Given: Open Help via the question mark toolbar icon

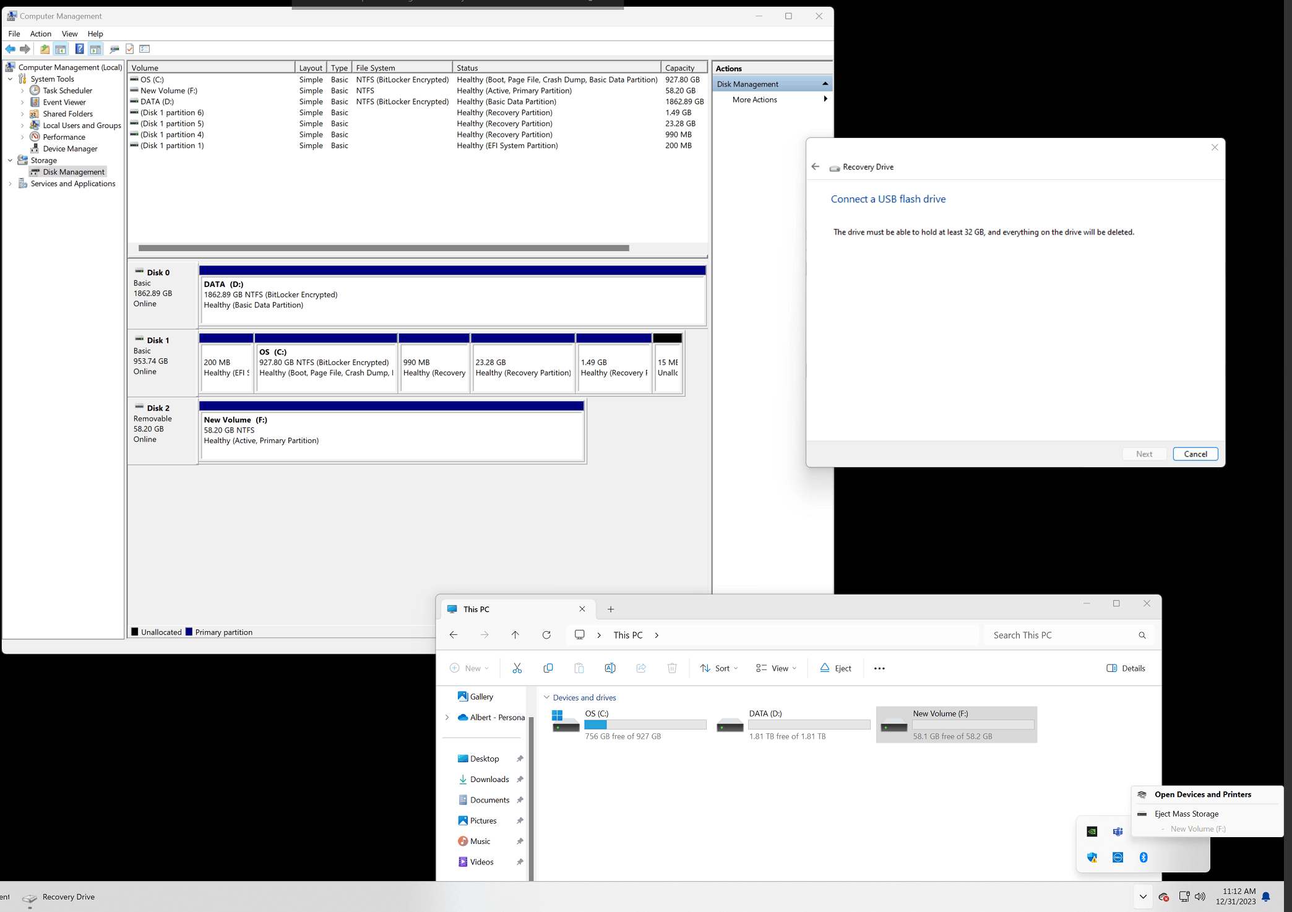Looking at the screenshot, I should pyautogui.click(x=79, y=49).
